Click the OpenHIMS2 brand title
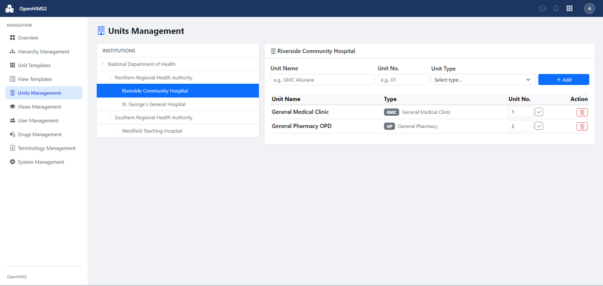The width and height of the screenshot is (603, 286). click(x=33, y=8)
